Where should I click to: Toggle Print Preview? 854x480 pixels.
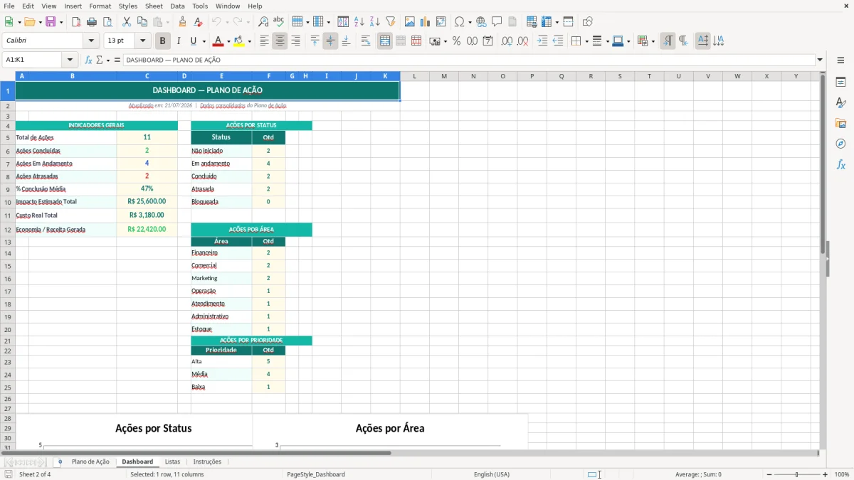[x=107, y=22]
